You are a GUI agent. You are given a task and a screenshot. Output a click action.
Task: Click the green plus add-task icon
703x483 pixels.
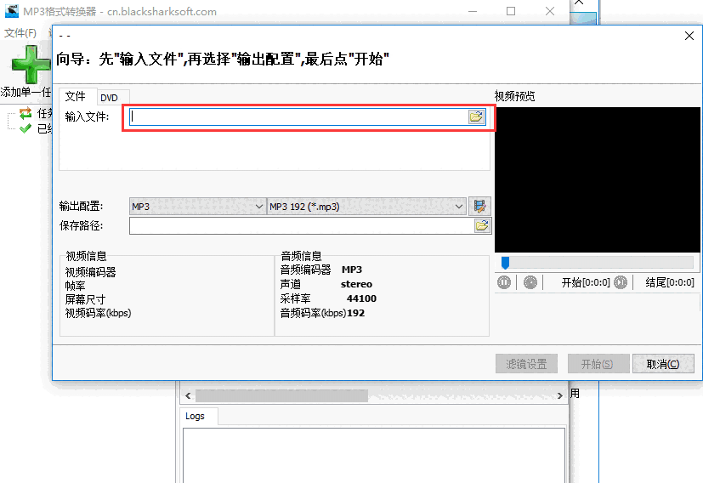point(32,63)
